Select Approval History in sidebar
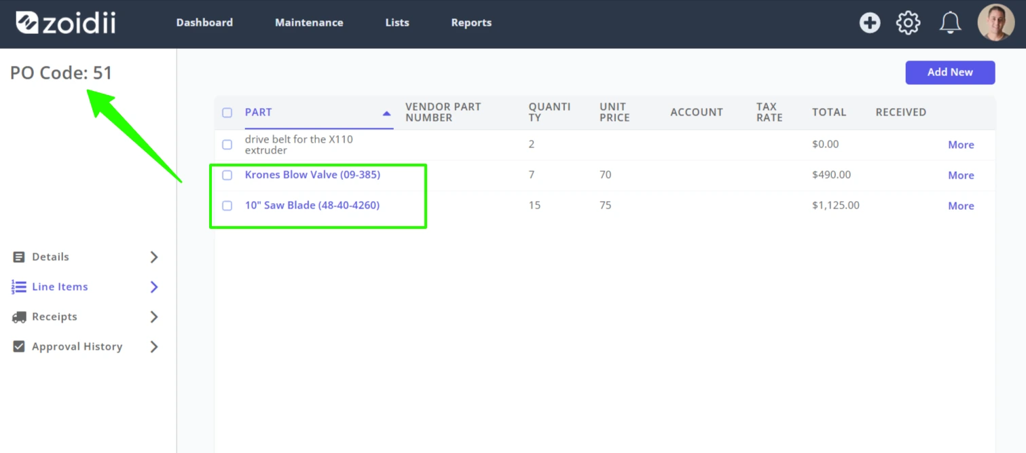This screenshot has height=453, width=1026. pos(77,346)
